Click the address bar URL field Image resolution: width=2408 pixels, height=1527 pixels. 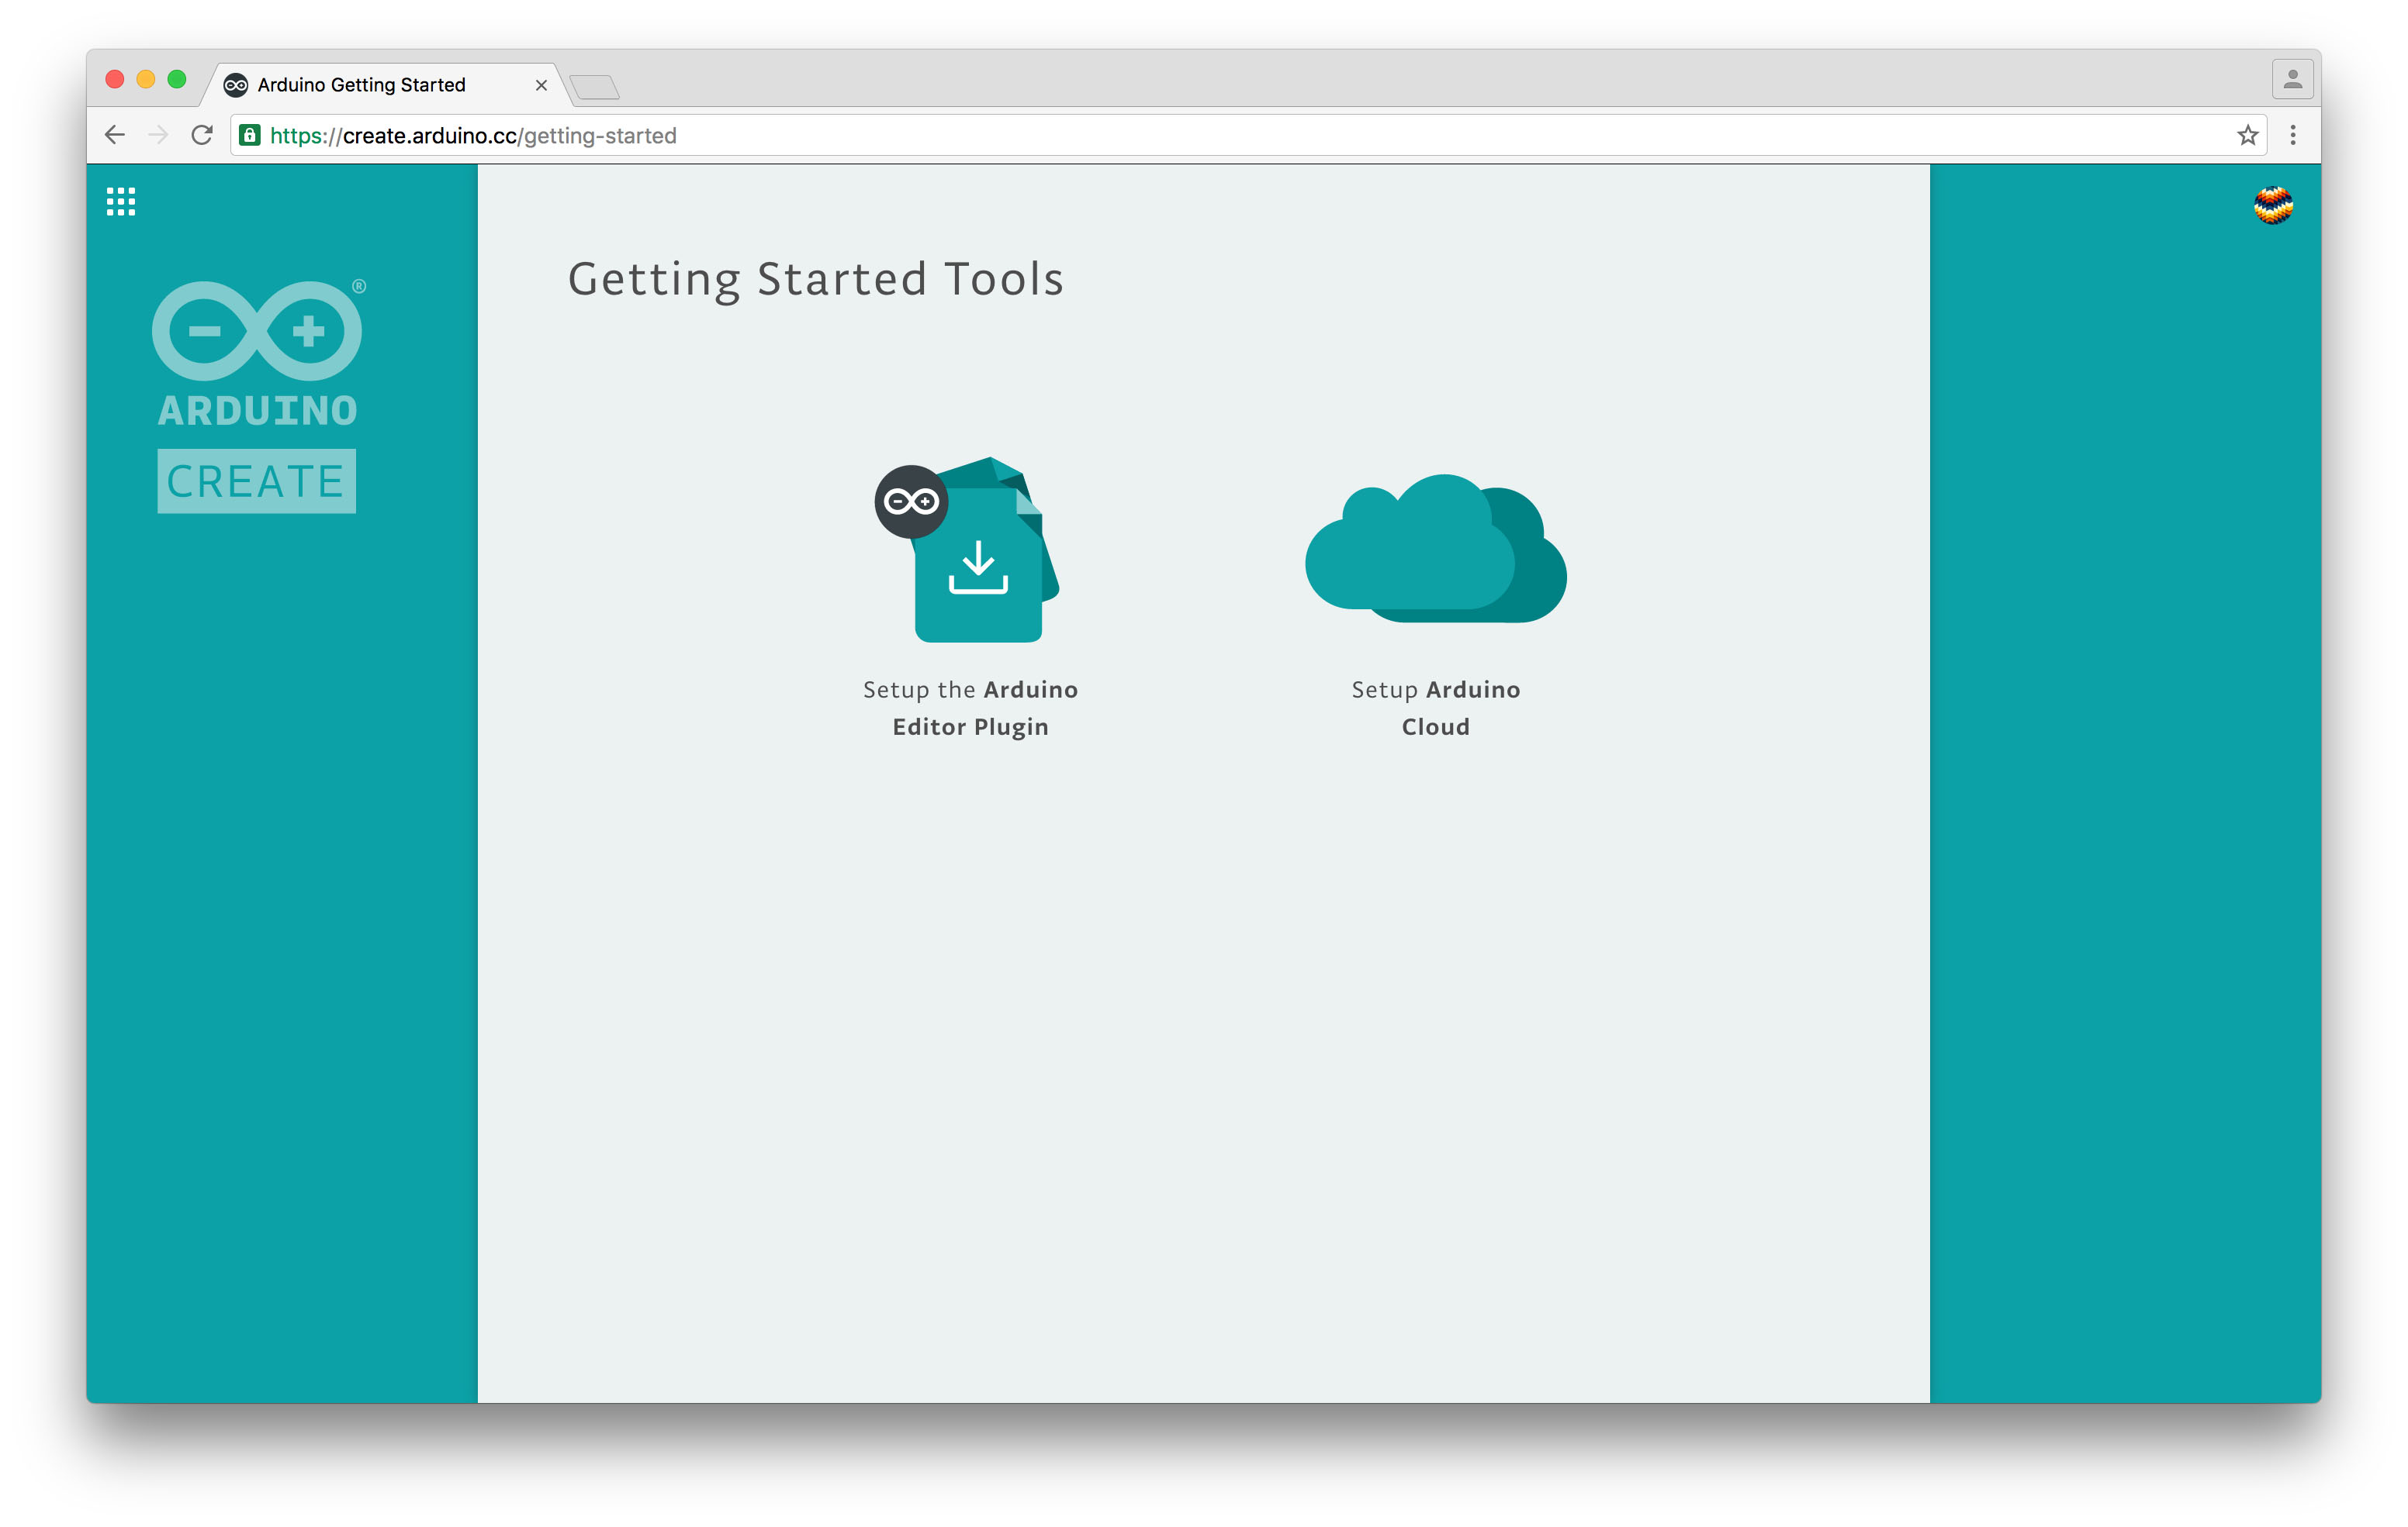coord(1248,135)
